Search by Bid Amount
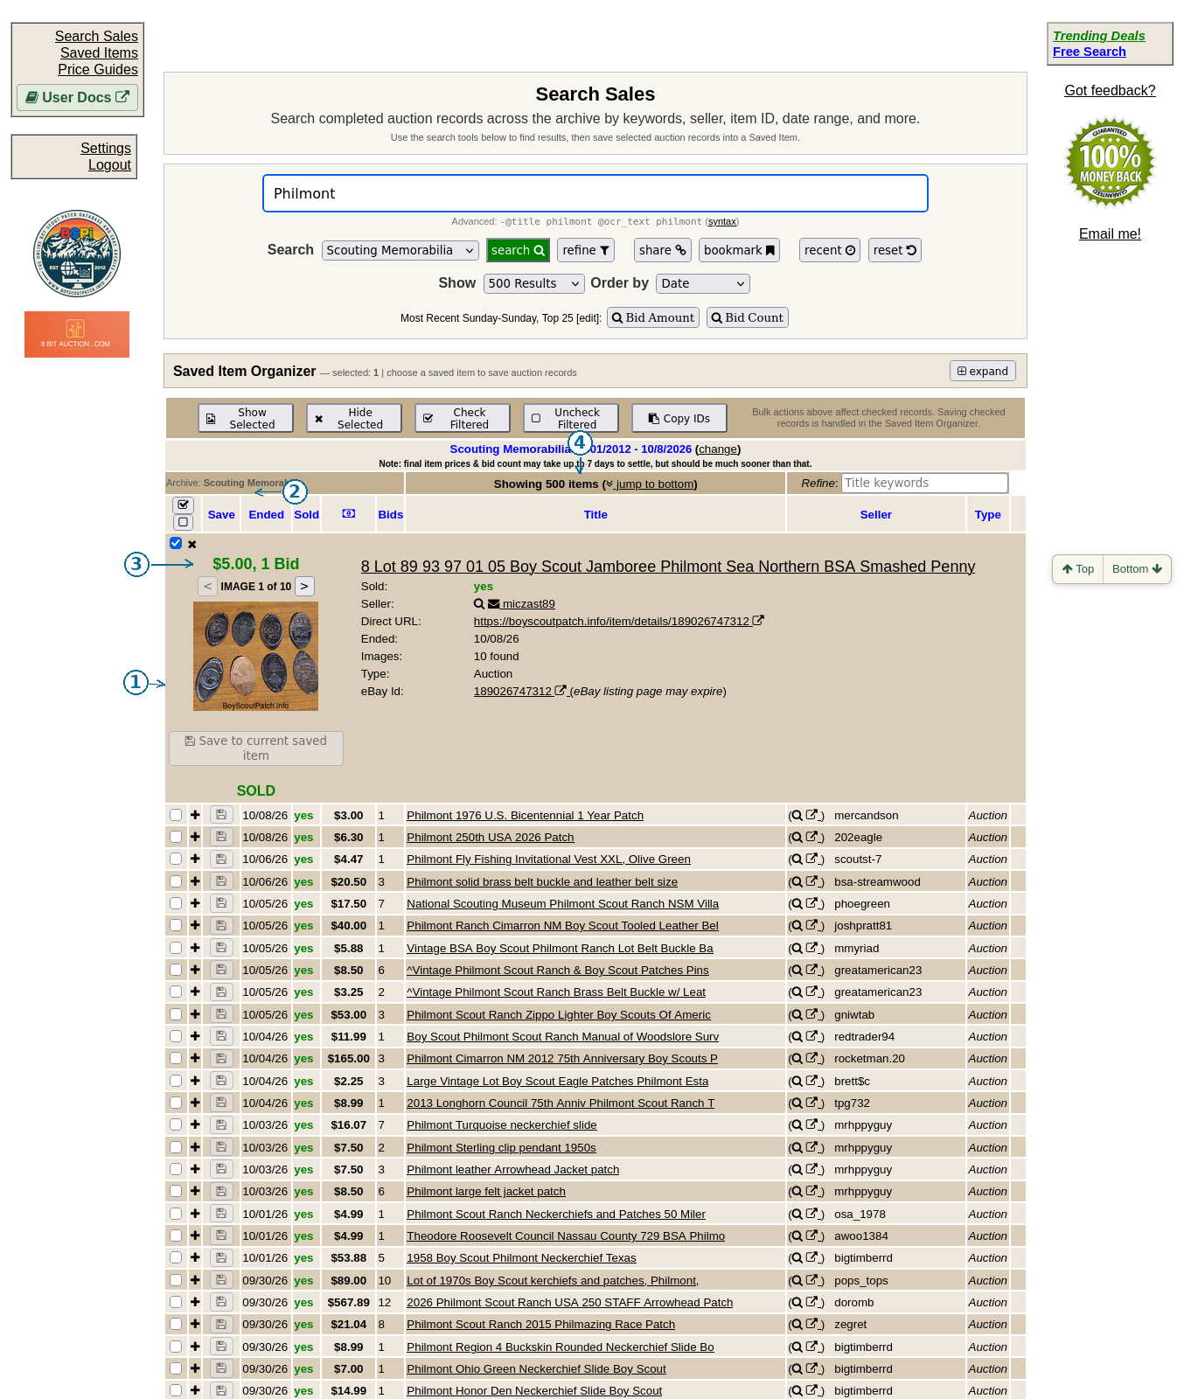The height and width of the screenshot is (1399, 1184). point(653,317)
